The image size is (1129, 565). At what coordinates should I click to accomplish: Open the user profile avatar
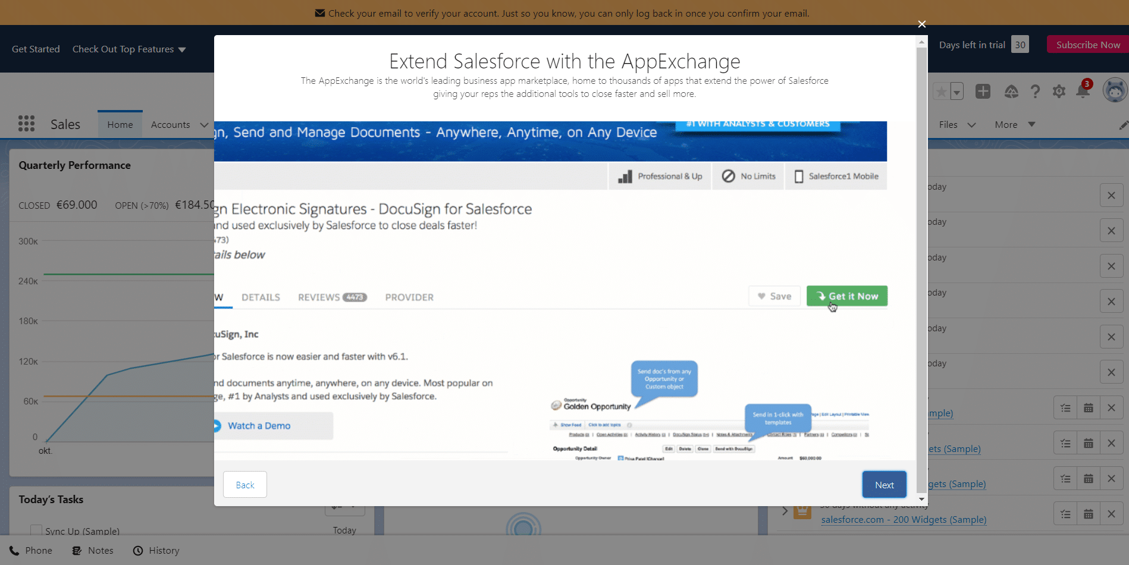1115,90
